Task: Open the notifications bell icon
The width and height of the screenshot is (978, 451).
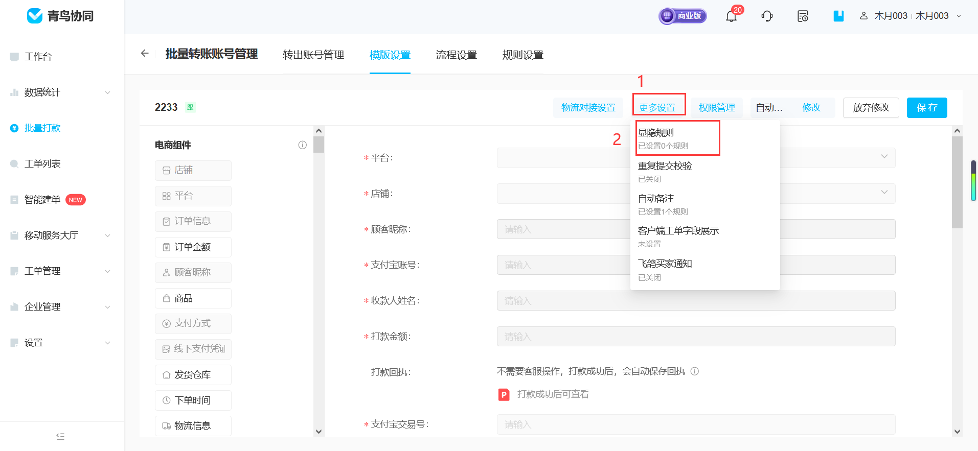Action: (x=731, y=16)
